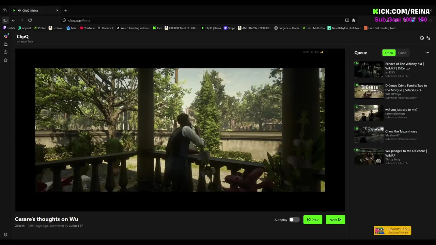This screenshot has height=245, width=436.
Task: Toggle the browser sidebar button
Action: tap(5, 20)
